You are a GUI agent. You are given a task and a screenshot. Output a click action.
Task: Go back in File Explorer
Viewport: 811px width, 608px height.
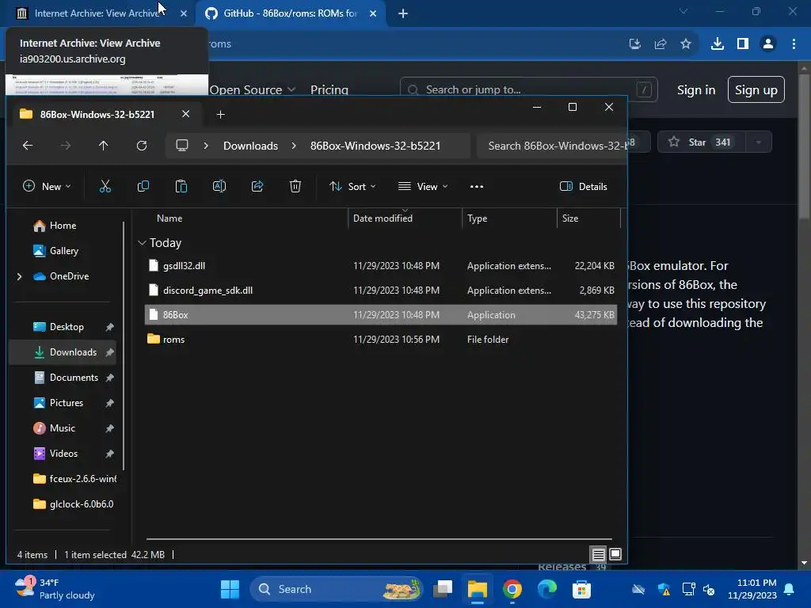[x=28, y=146]
